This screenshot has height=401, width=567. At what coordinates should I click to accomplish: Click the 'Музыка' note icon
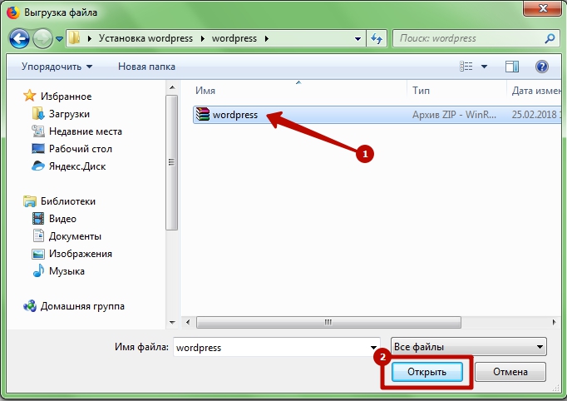coord(38,270)
